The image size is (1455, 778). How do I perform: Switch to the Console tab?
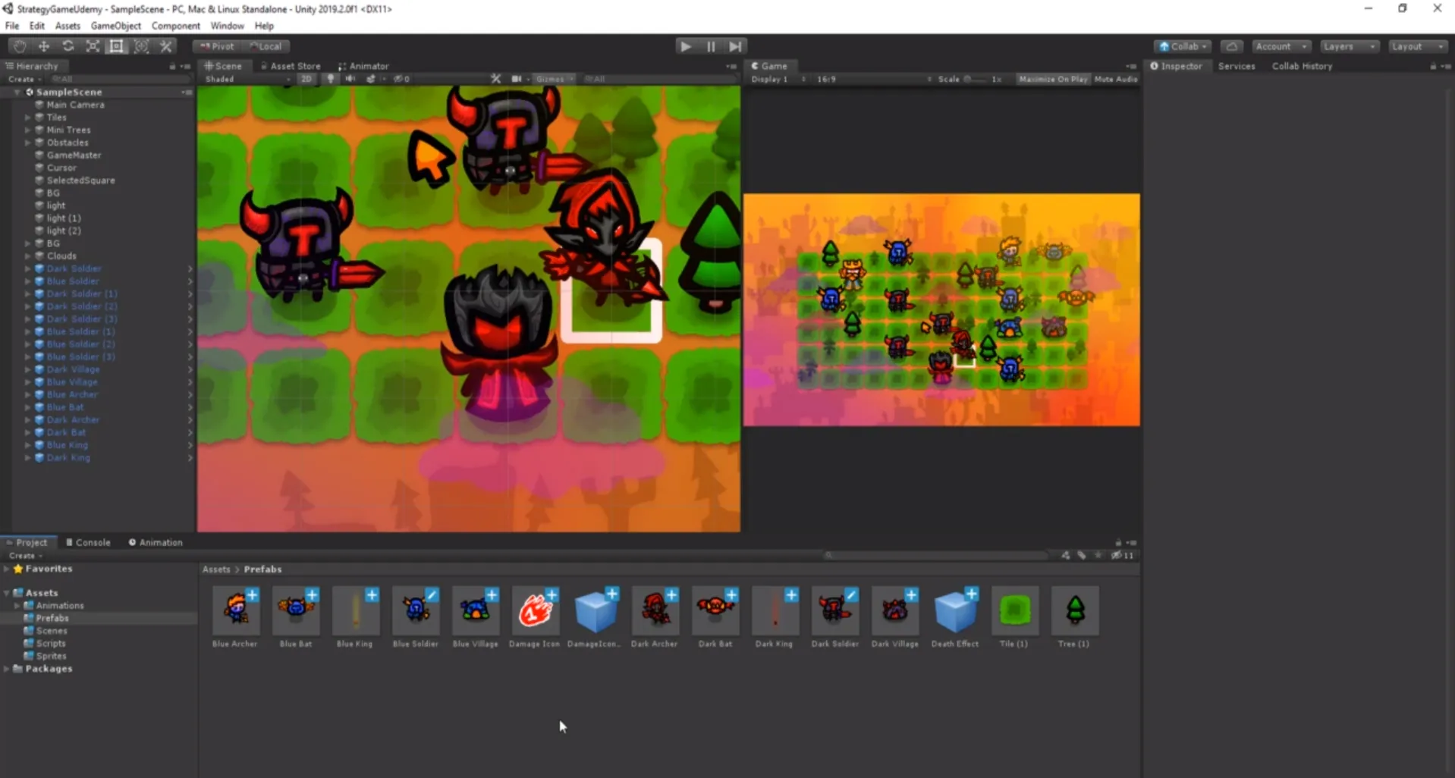click(x=88, y=542)
